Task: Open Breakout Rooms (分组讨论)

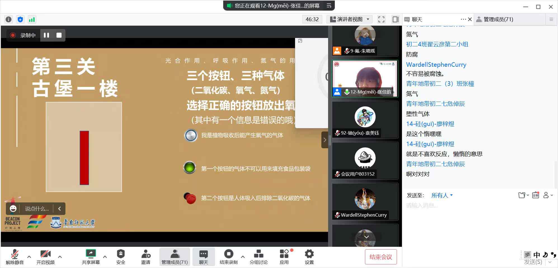Action: (258, 257)
